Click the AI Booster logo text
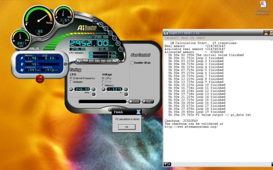 click(87, 28)
